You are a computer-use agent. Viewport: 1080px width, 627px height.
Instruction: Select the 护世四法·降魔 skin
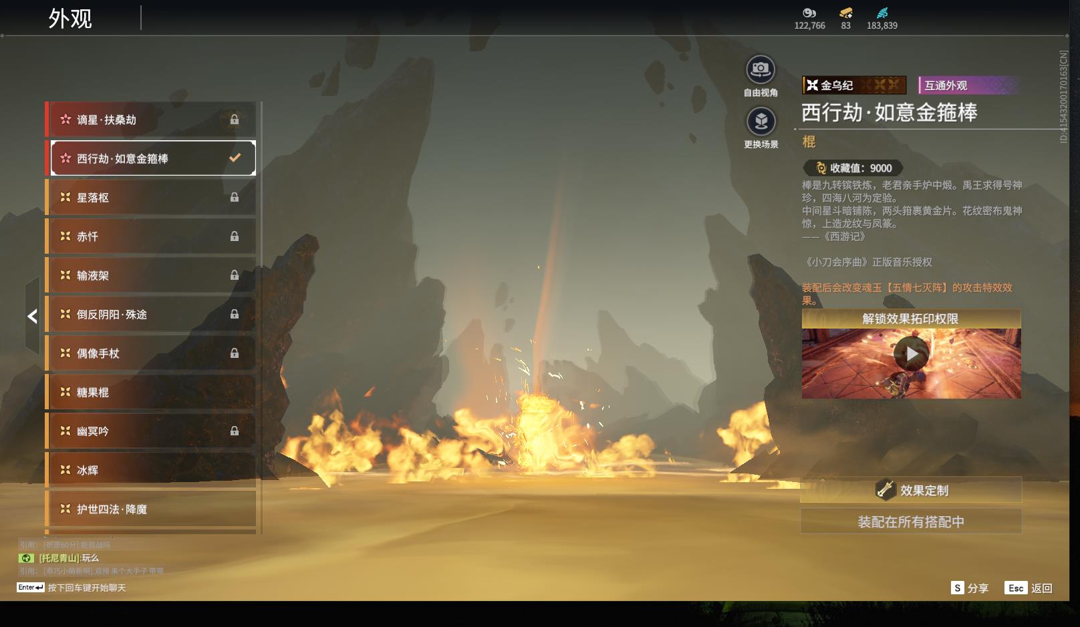[x=150, y=509]
